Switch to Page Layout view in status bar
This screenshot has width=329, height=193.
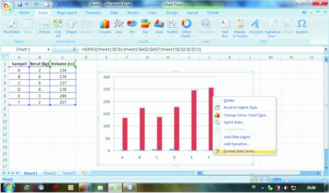(261, 179)
